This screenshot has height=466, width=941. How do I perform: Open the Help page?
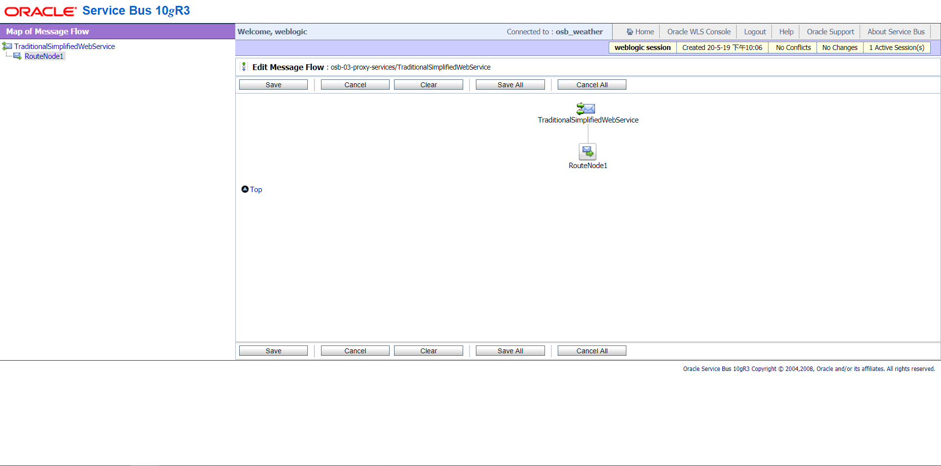[x=786, y=32]
